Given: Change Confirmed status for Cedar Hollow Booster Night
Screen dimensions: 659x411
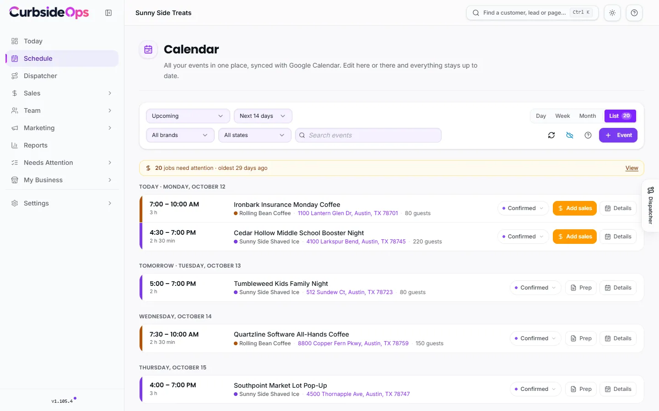Looking at the screenshot, I should coord(523,237).
